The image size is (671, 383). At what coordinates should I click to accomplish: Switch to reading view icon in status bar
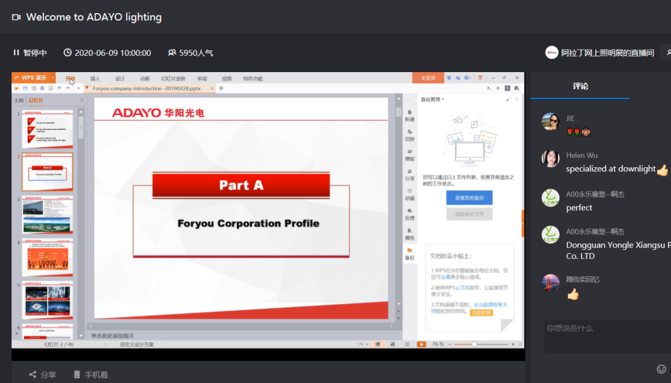tap(407, 344)
